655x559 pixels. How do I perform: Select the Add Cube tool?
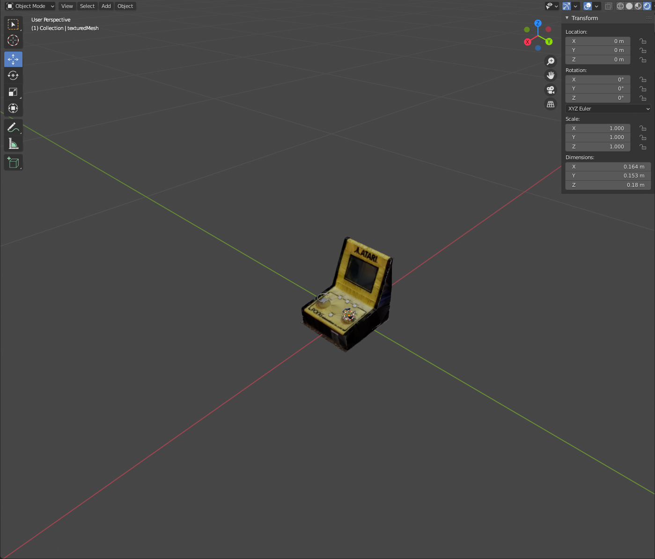[x=13, y=162]
